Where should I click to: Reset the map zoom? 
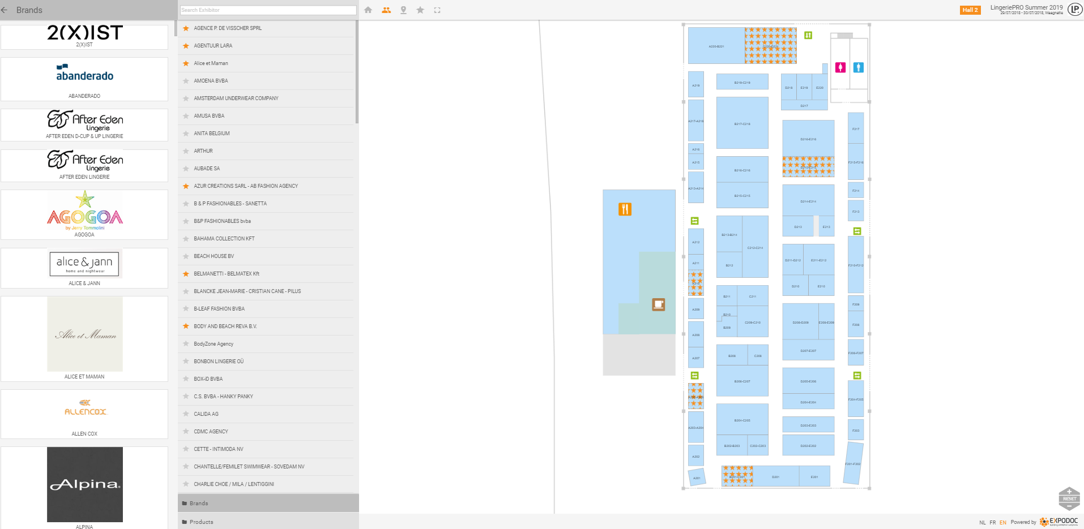pos(1069,498)
